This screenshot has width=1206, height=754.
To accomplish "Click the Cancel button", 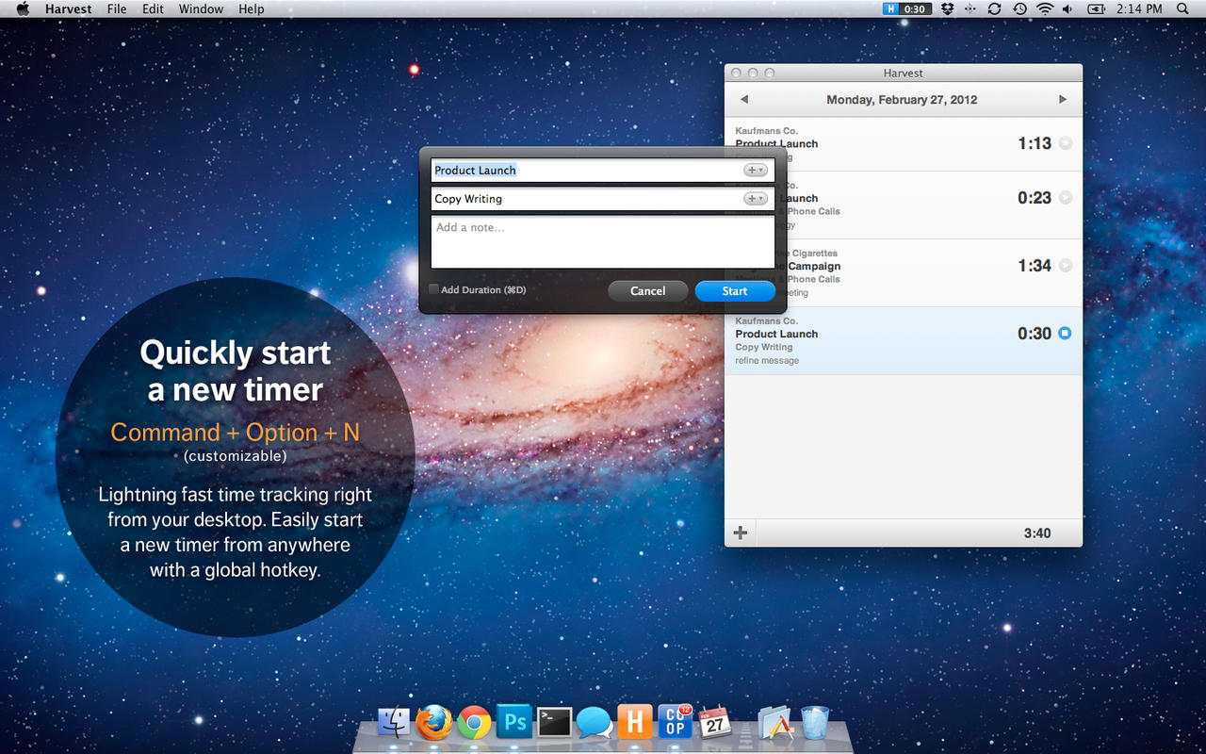I will click(x=647, y=291).
